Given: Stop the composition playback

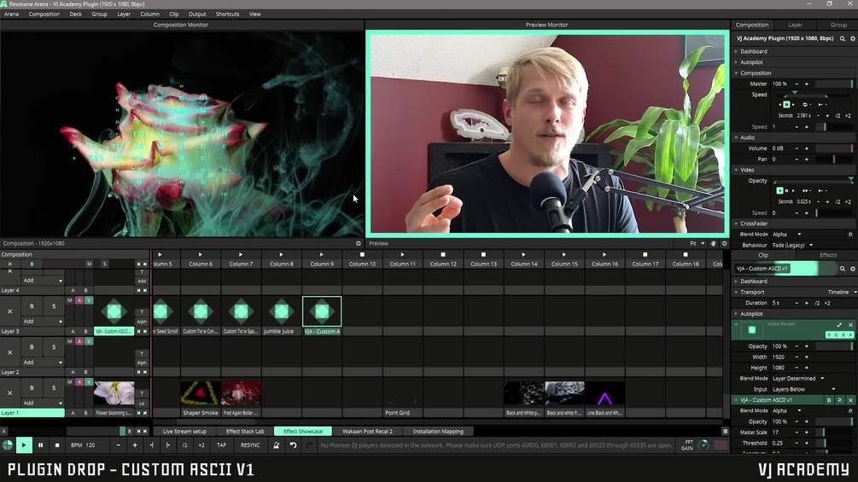Looking at the screenshot, I should (x=57, y=445).
